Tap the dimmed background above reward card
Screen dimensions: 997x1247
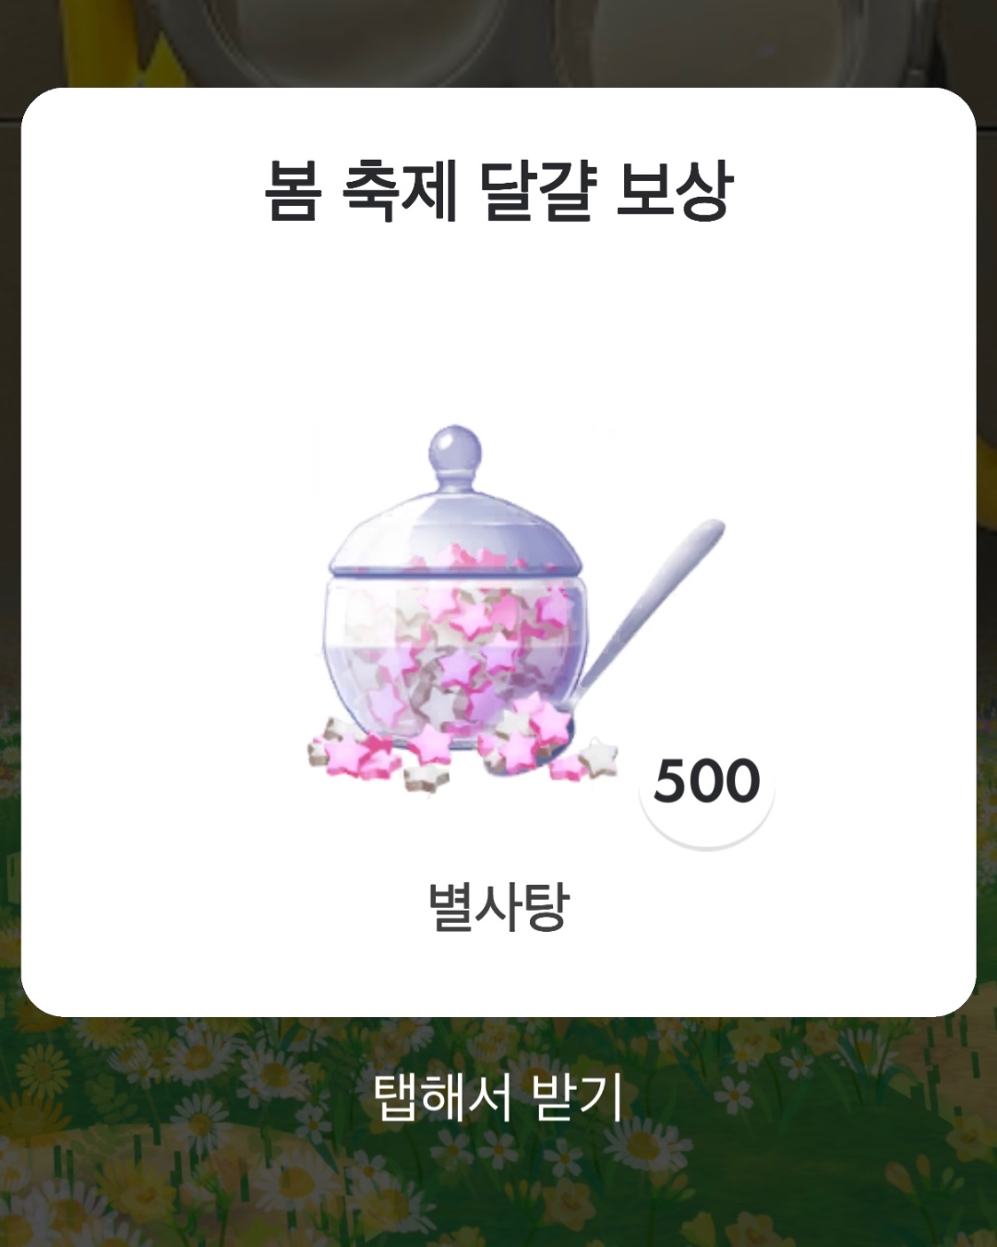[x=498, y=42]
